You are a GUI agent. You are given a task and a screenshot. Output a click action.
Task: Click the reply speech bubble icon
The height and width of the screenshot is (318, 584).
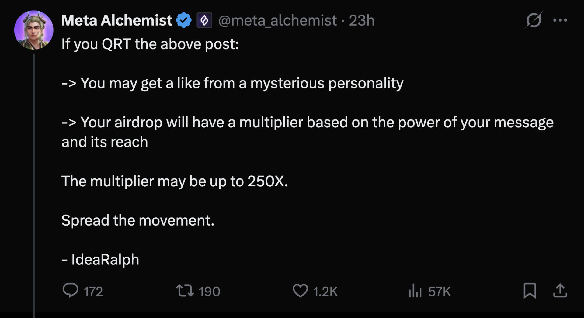pyautogui.click(x=70, y=290)
